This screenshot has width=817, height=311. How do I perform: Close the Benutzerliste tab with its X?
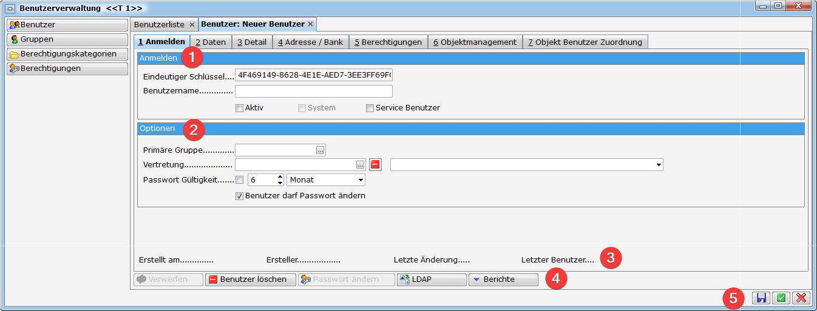click(192, 25)
